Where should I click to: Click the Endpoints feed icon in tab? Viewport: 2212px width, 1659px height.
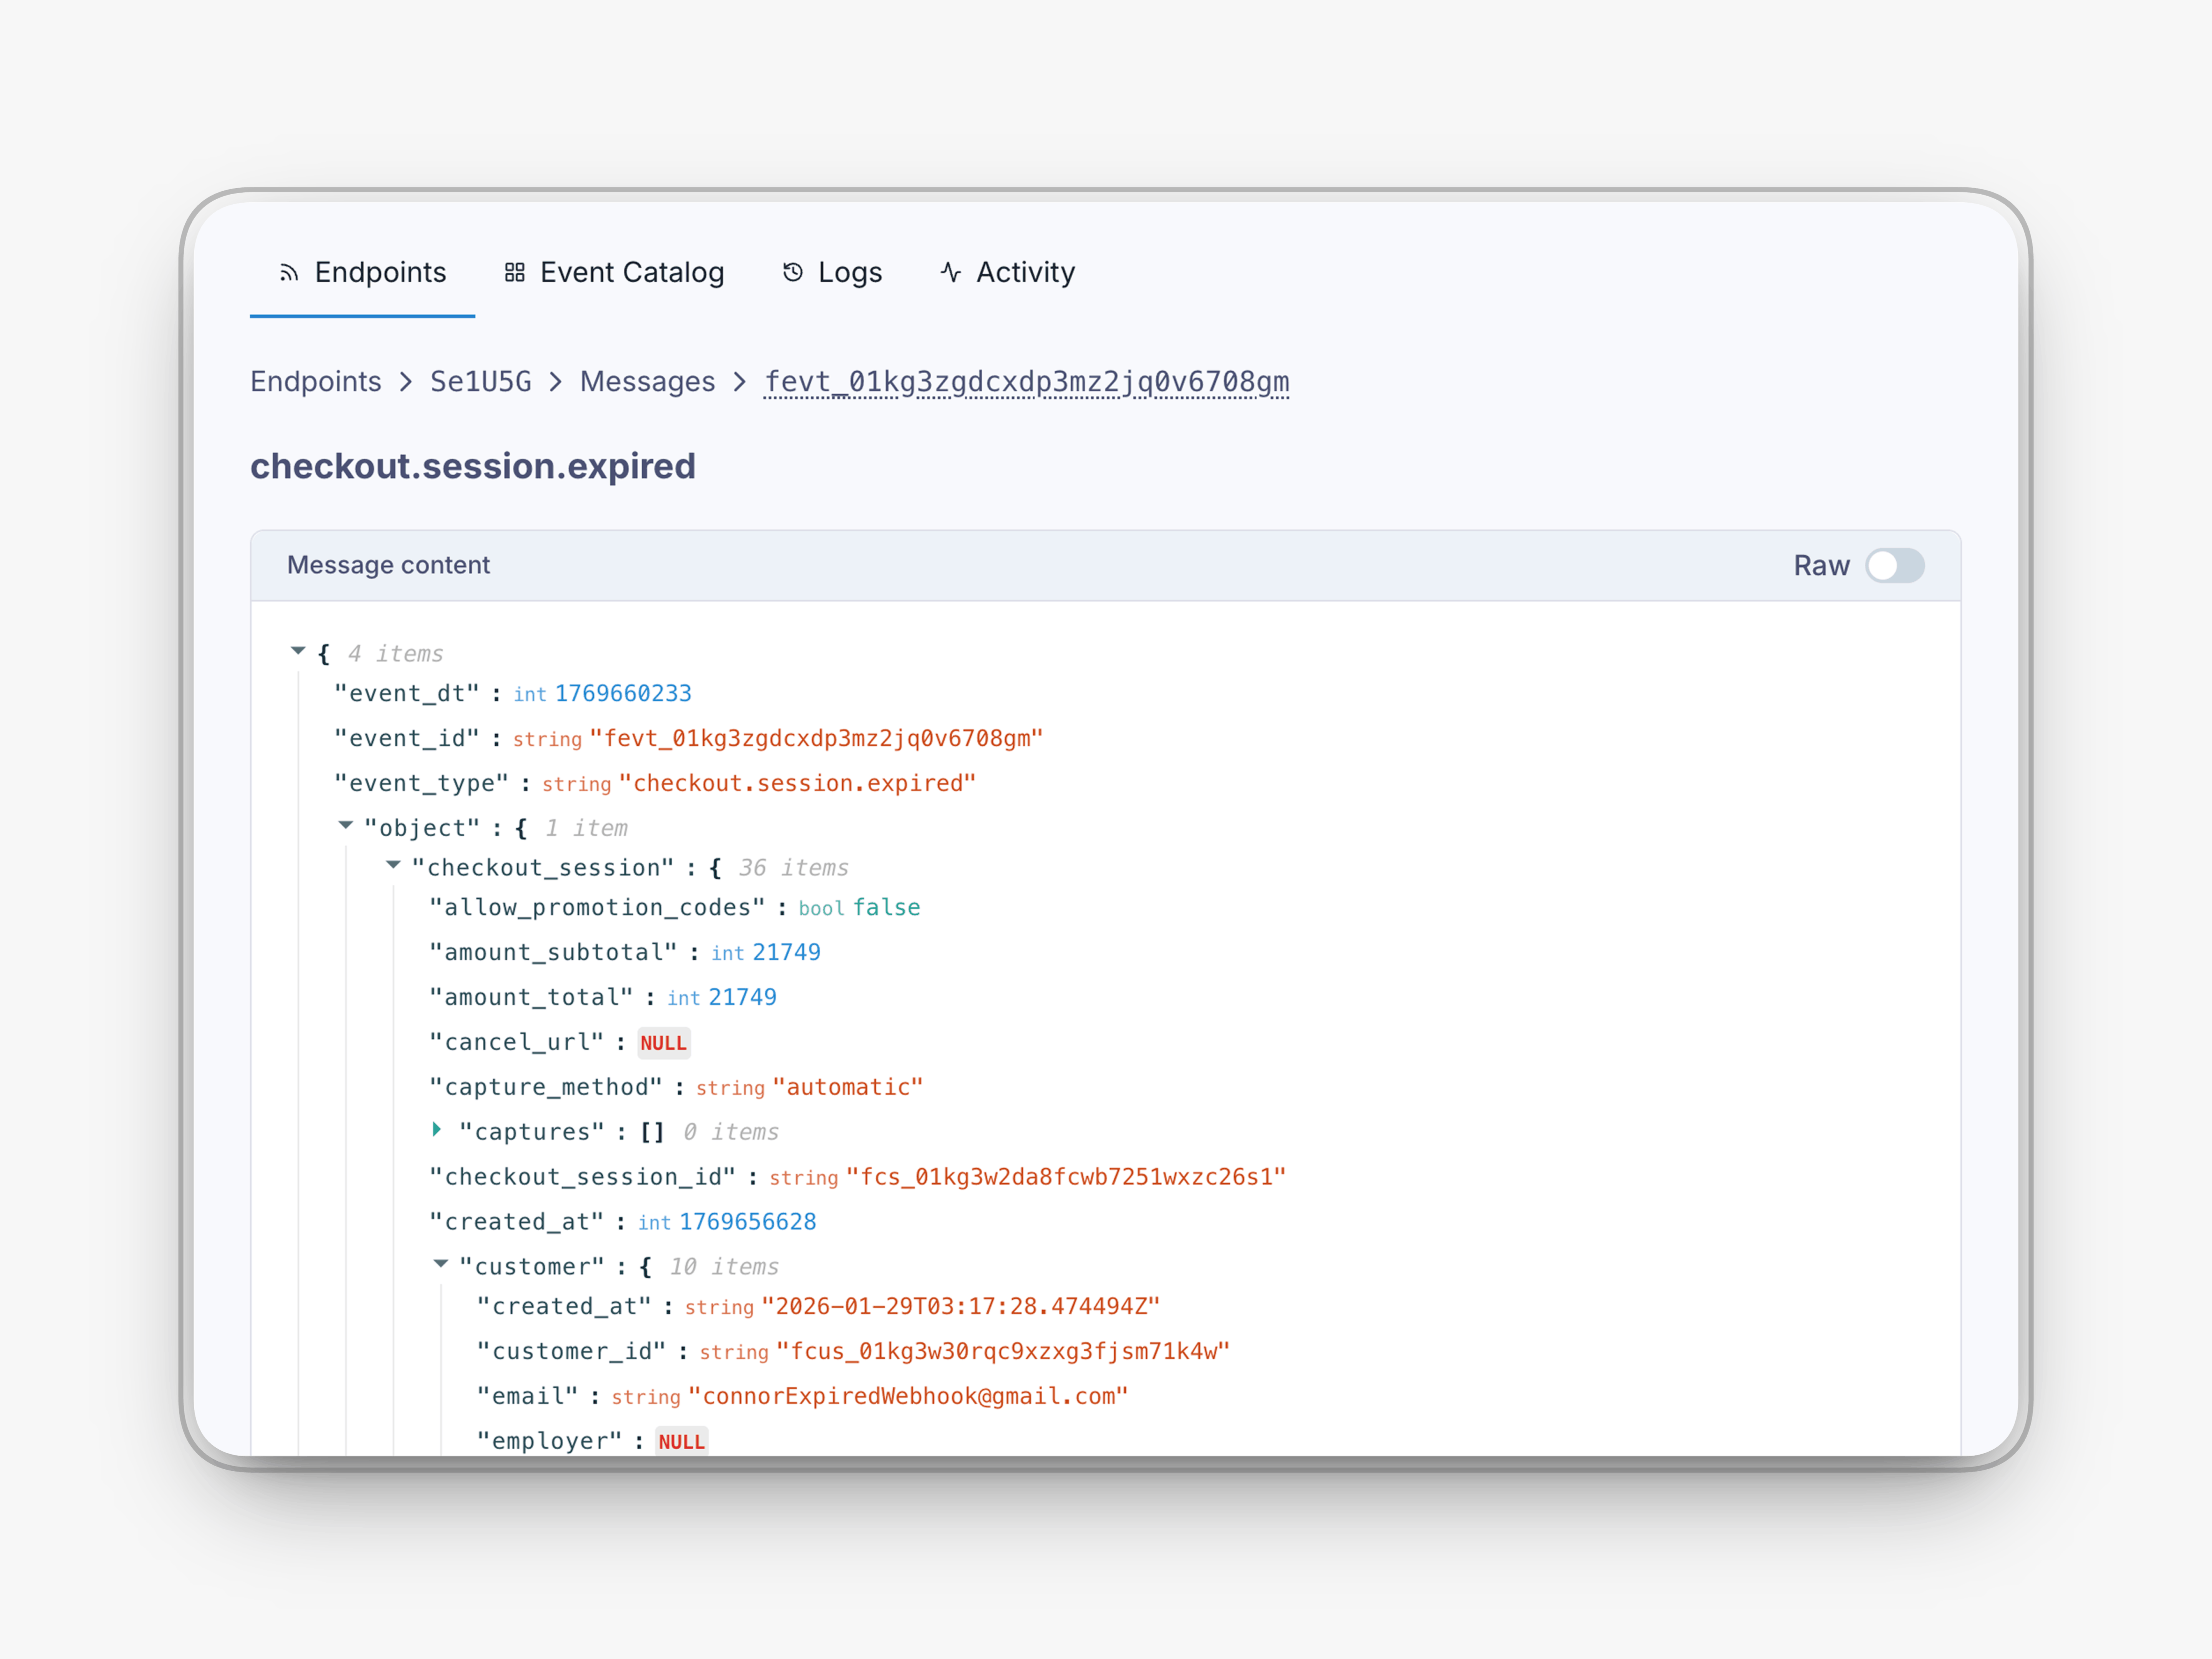point(289,273)
